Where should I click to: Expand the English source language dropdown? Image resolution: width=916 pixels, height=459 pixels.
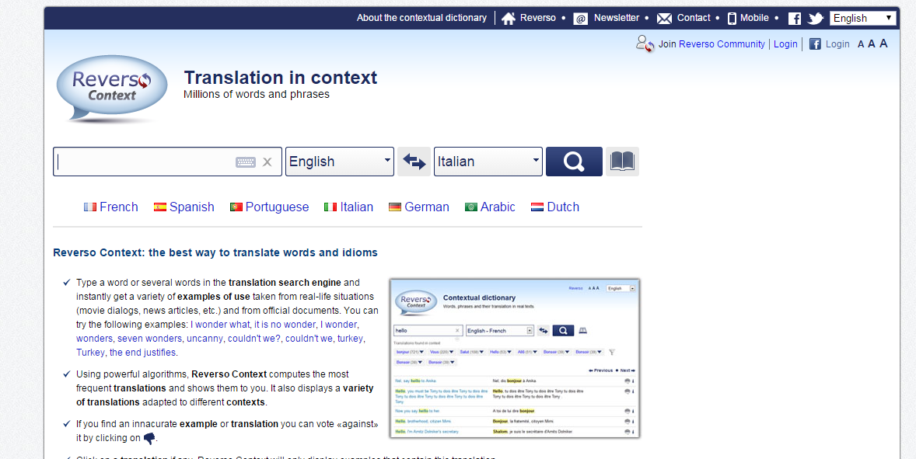coord(339,162)
